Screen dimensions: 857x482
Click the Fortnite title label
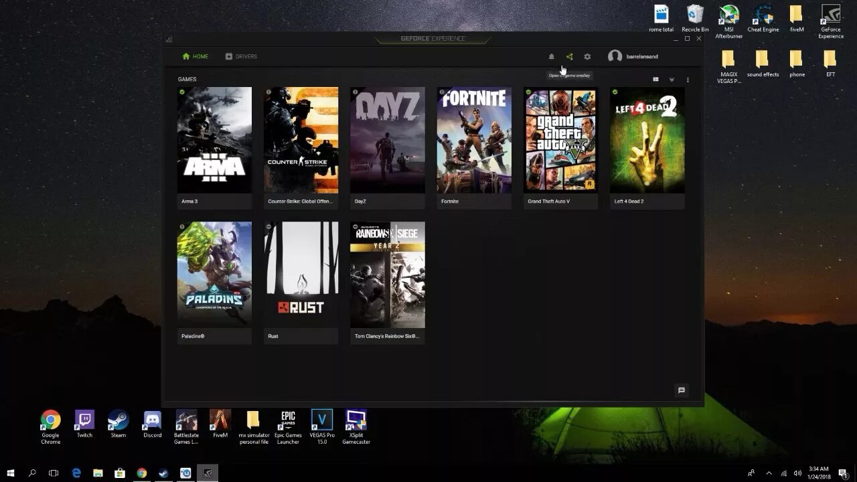(450, 202)
